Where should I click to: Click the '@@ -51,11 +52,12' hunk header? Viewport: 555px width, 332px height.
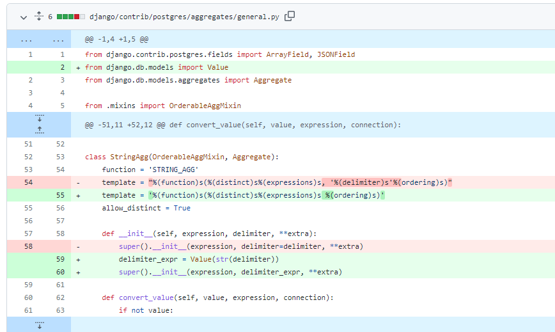coord(242,125)
